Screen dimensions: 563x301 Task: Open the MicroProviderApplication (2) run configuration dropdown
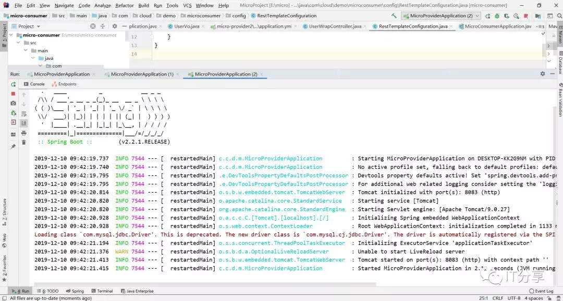coord(441,16)
